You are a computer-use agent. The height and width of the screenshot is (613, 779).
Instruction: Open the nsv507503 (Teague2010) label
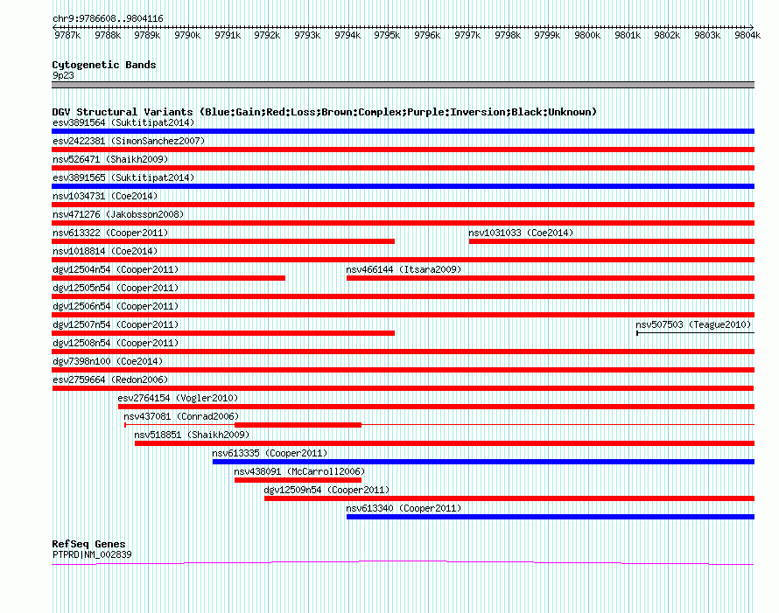pyautogui.click(x=693, y=324)
